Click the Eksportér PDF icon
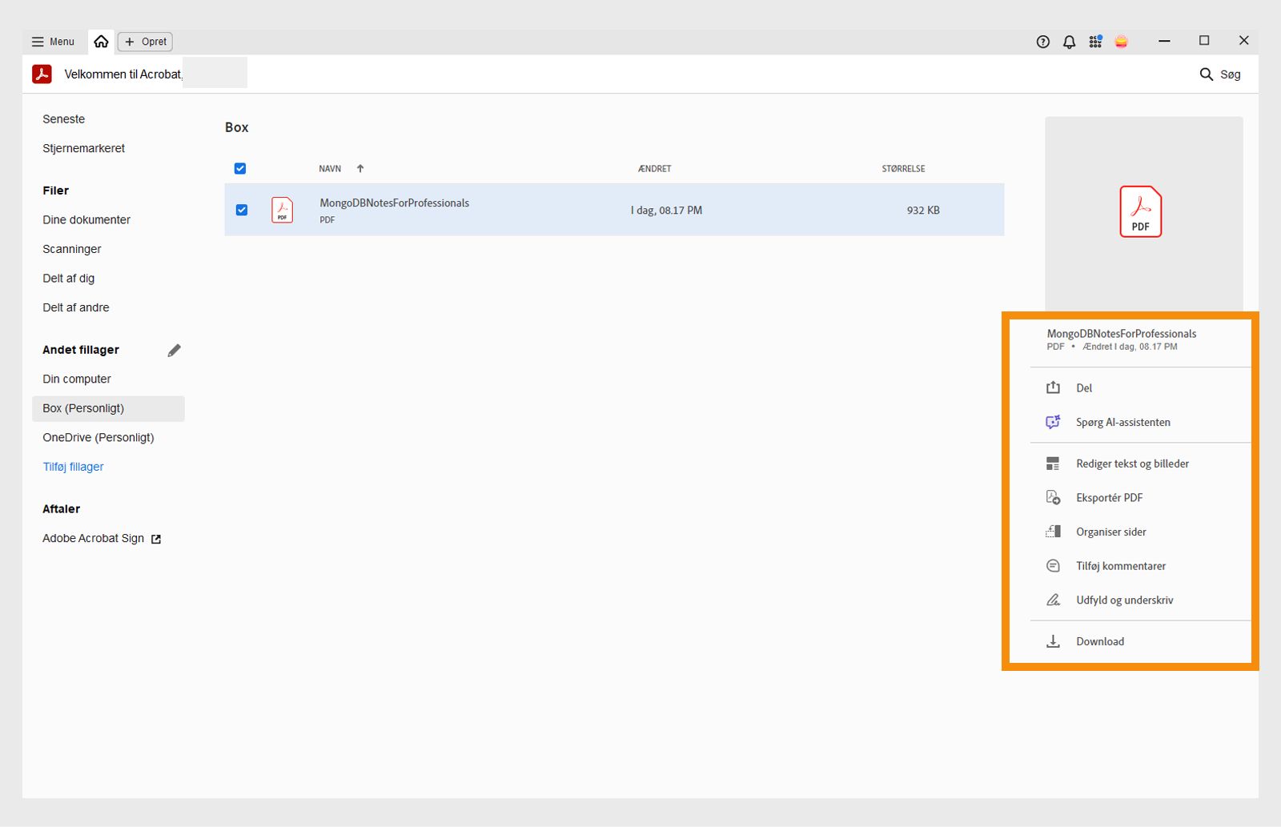The width and height of the screenshot is (1281, 827). point(1053,498)
